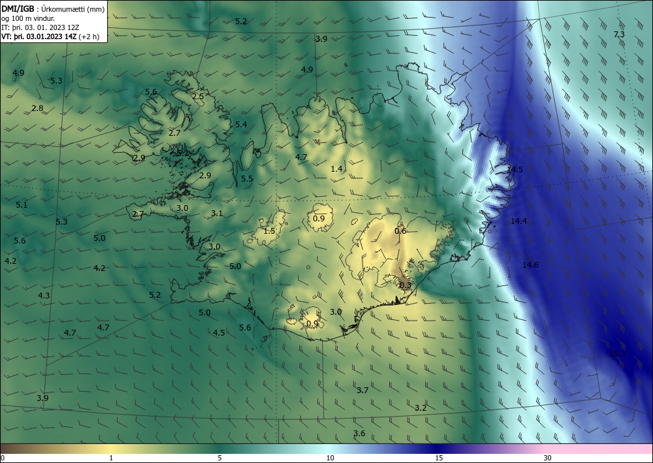This screenshot has height=463, width=653.
Task: Click the 1.5 value inside the glacier outline
Action: (270, 231)
